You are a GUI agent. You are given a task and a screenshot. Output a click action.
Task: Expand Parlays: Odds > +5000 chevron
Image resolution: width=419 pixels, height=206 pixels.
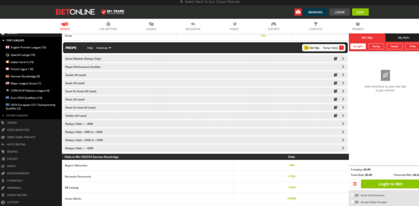[x=343, y=148]
